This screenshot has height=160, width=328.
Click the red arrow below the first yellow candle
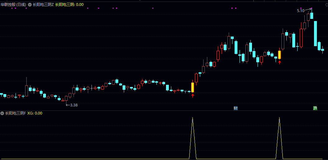(x=193, y=96)
